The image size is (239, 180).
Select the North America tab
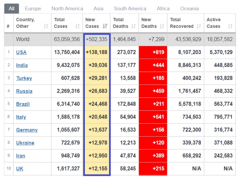pos(67,8)
